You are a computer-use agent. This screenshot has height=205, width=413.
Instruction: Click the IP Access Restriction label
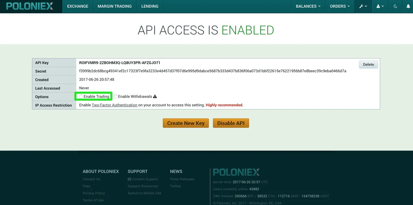tap(54, 105)
